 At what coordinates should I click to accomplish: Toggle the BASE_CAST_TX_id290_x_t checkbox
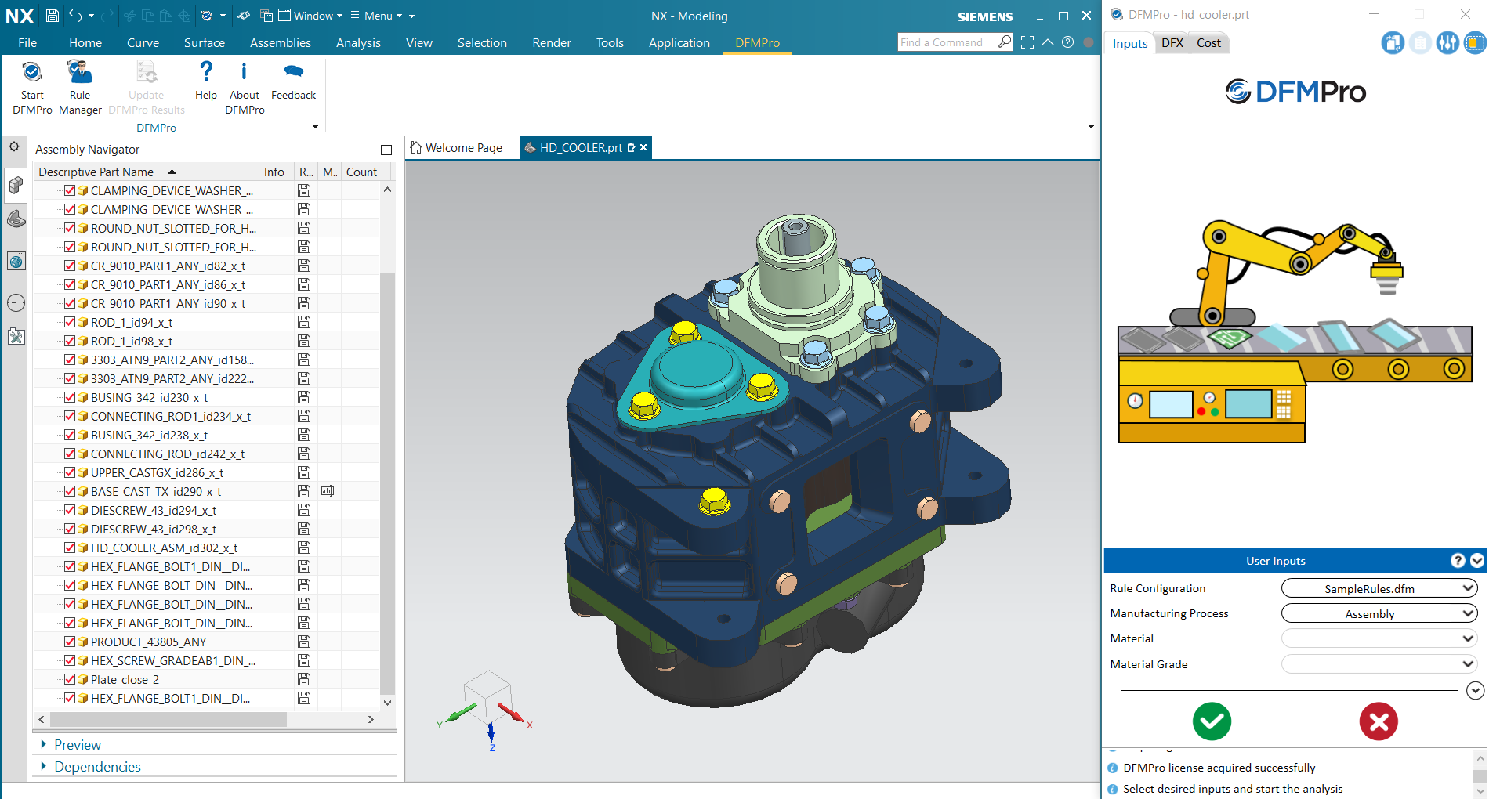coord(70,491)
